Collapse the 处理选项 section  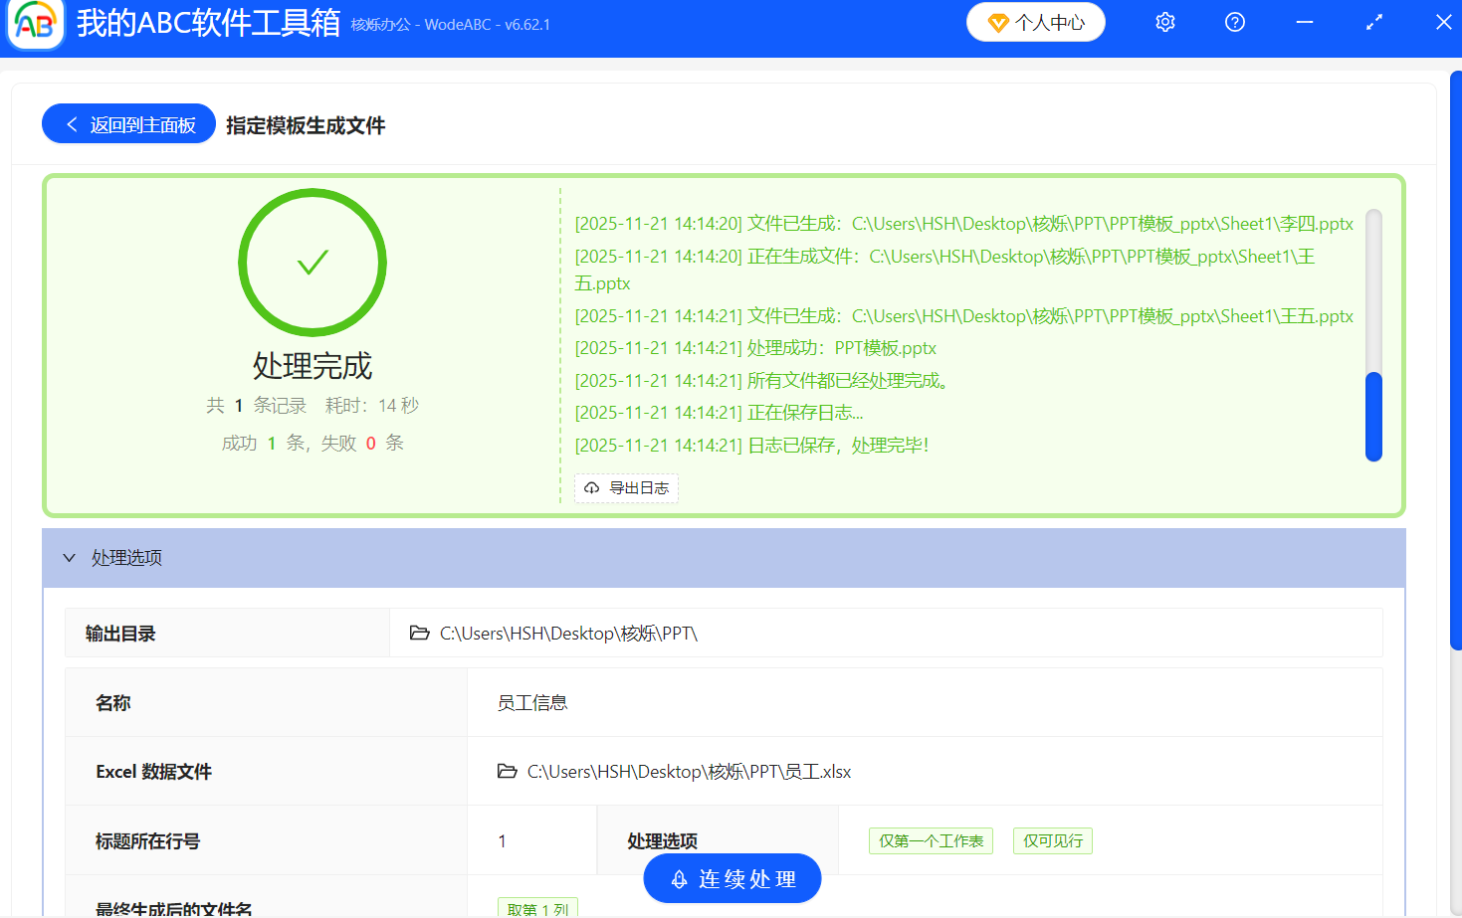click(69, 558)
